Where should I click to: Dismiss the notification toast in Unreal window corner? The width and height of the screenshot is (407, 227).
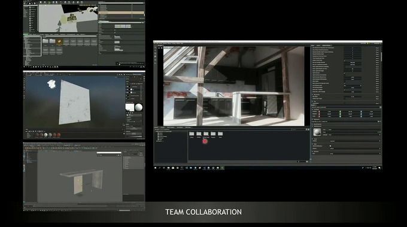(x=130, y=63)
